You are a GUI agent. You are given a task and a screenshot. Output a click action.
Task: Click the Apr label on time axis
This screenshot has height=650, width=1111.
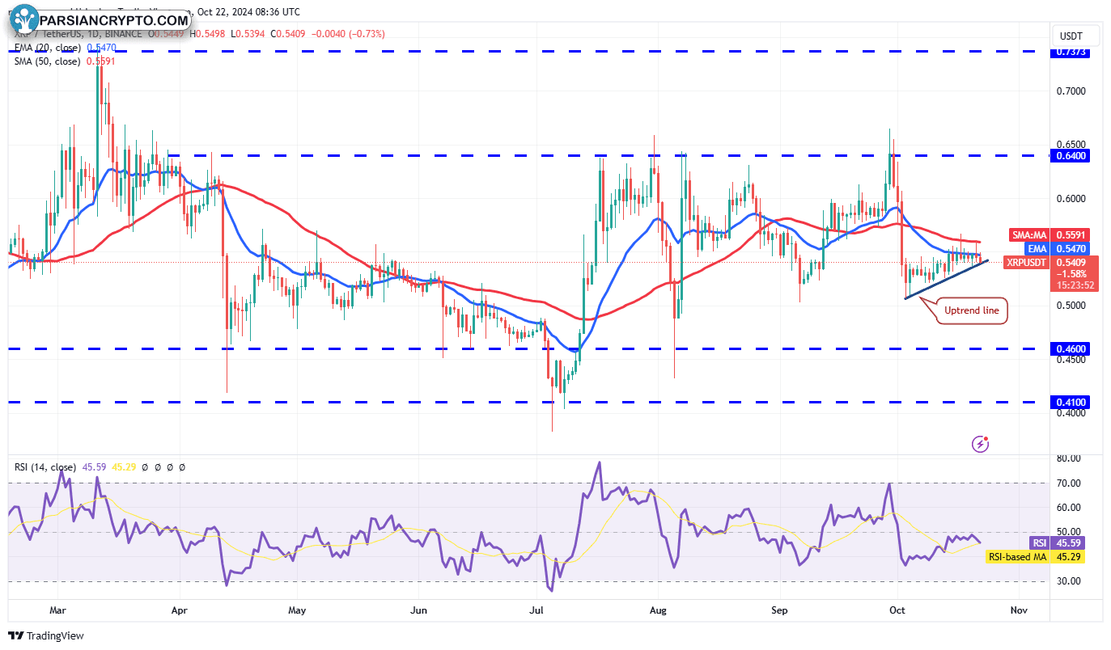(x=180, y=610)
